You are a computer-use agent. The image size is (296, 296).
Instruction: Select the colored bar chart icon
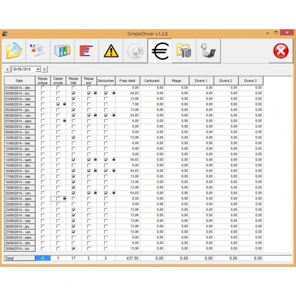click(86, 51)
